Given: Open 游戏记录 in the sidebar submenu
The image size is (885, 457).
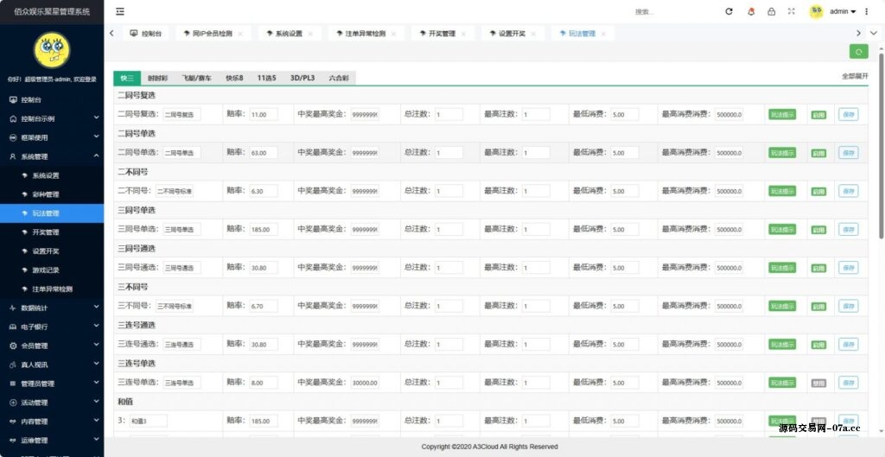Looking at the screenshot, I should (52, 270).
